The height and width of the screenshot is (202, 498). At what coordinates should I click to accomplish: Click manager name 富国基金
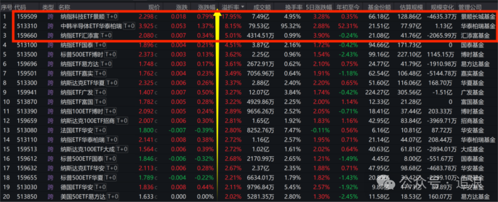[472, 102]
